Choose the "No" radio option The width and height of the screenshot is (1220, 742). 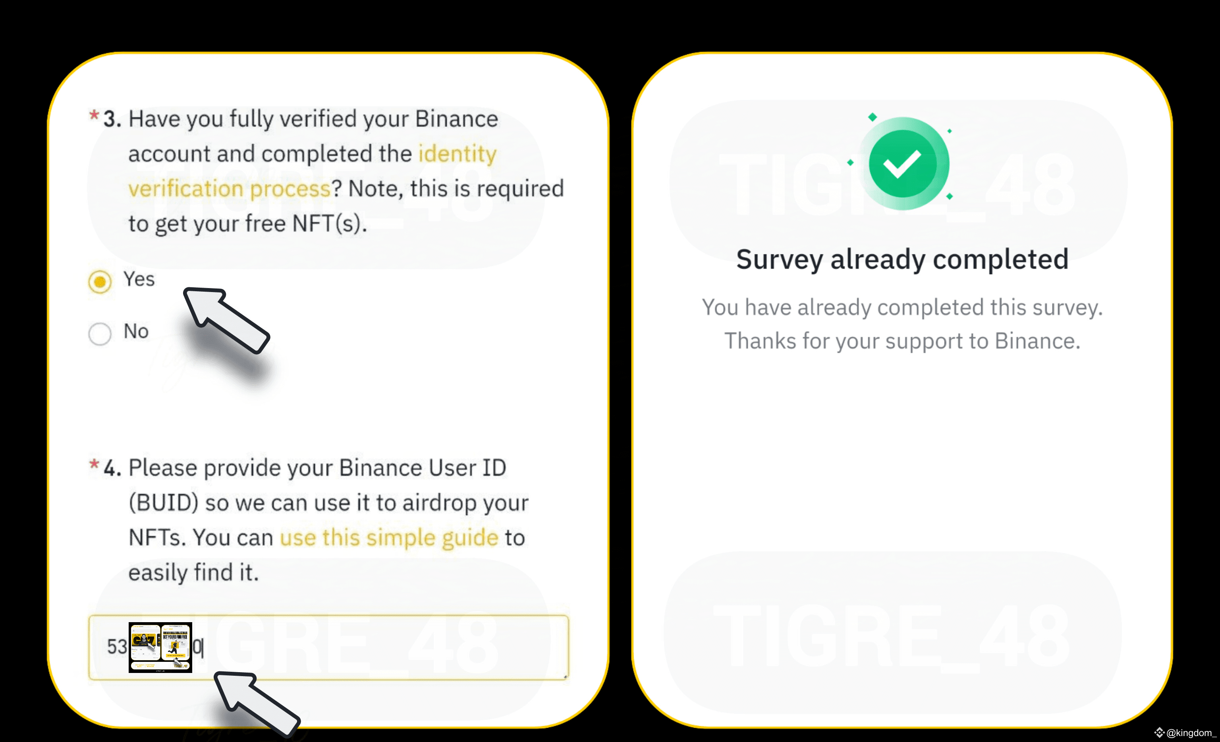(100, 334)
